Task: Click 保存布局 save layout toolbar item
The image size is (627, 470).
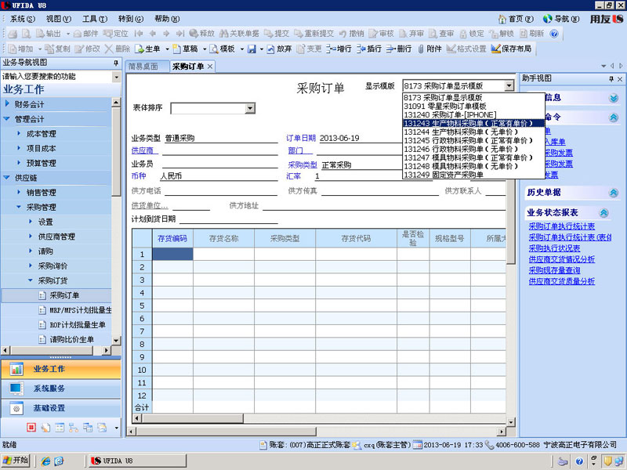Action: pos(511,49)
